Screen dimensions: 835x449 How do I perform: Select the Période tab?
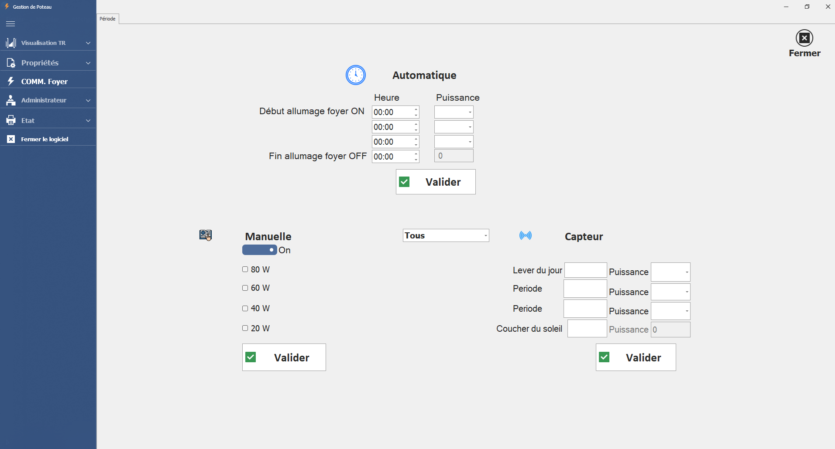(107, 19)
